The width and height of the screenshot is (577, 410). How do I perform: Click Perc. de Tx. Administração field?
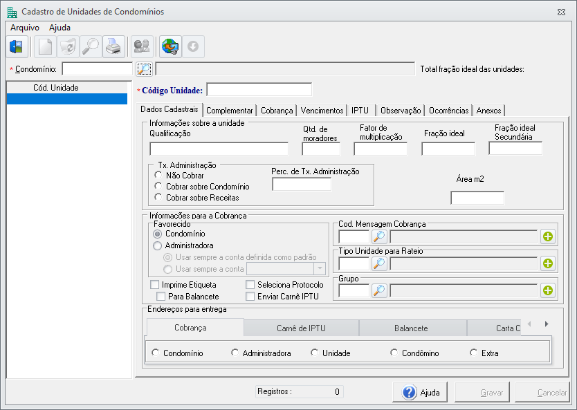point(302,184)
